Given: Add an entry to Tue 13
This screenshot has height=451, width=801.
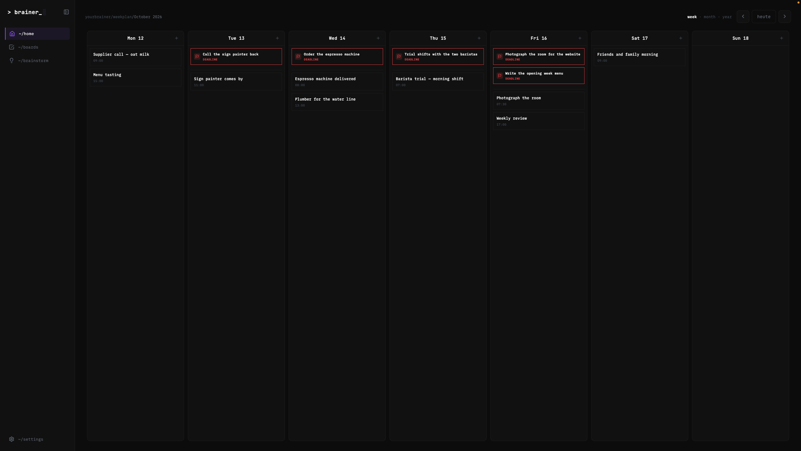Looking at the screenshot, I should [277, 38].
